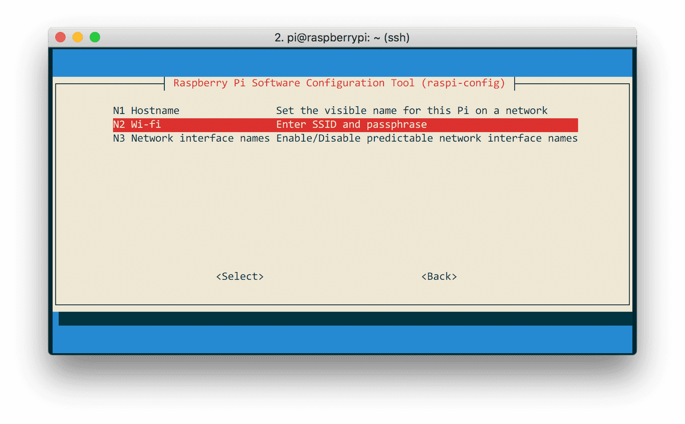The image size is (685, 424).
Task: Click dark shadow bar beneath the dialog
Action: (345, 319)
